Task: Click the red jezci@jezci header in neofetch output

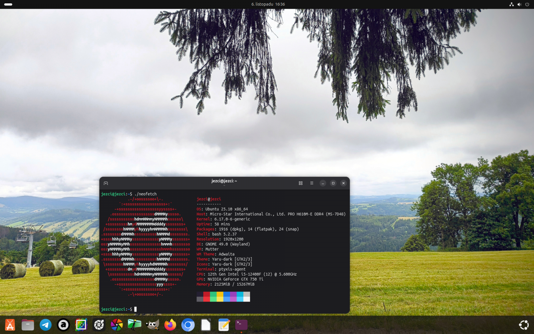Action: pos(209,199)
